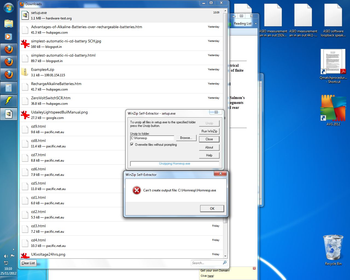Open Help in WinZip Self-Extractor
The image size is (350, 280).
[x=209, y=155]
